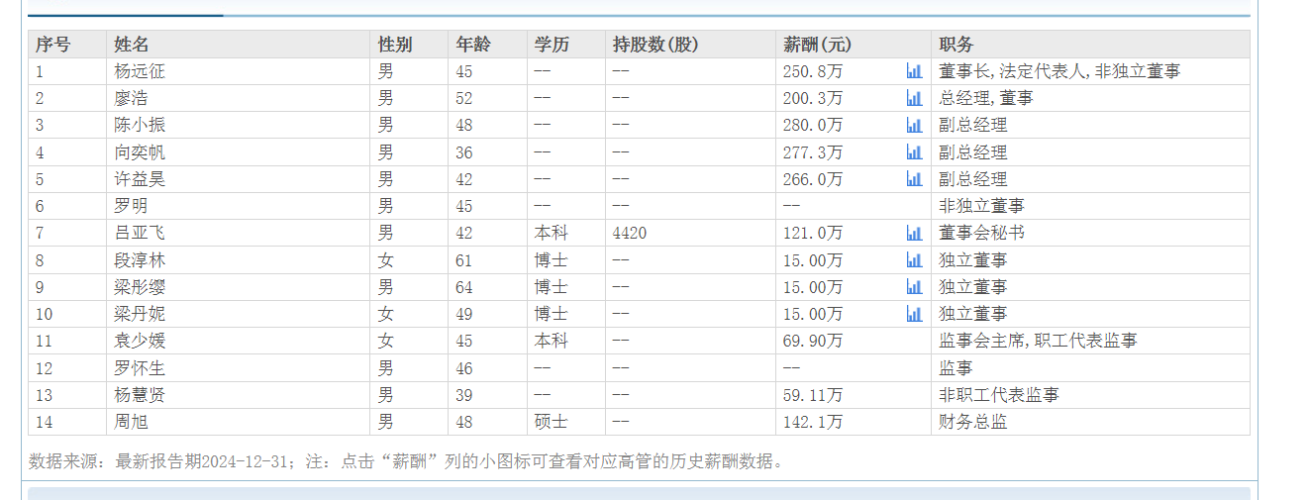
Task: Click position 董事会秘书
Action: [x=982, y=233]
